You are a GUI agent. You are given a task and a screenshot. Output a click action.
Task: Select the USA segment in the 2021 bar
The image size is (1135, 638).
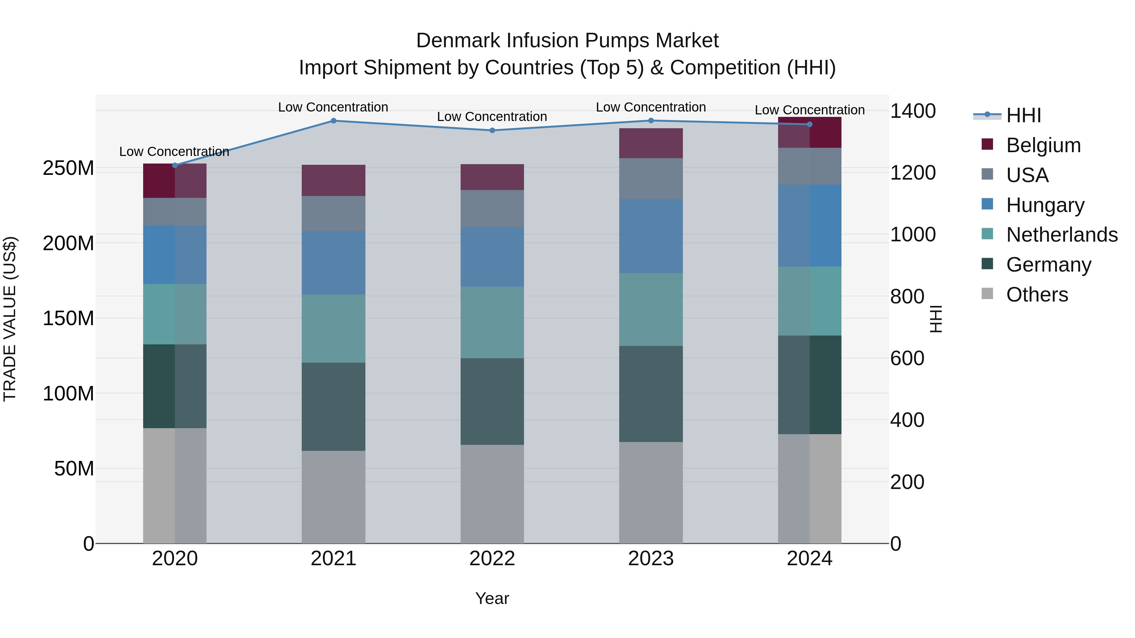334,214
